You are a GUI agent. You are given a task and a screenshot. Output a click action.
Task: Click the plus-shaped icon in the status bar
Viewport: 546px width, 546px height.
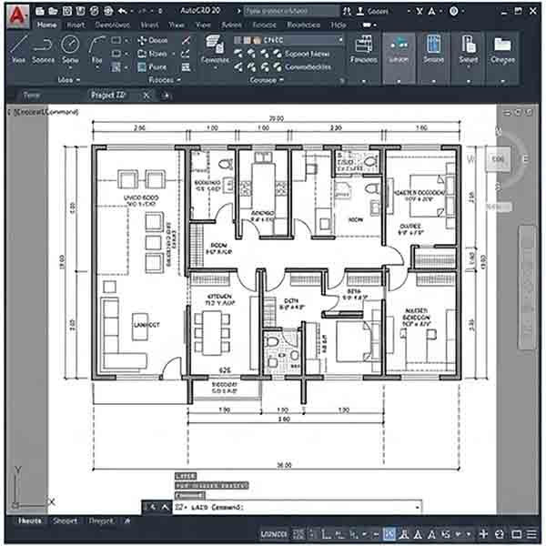483,533
